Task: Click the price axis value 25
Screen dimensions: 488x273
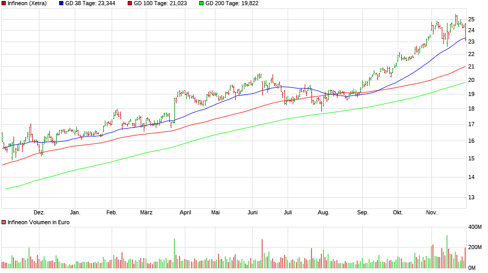Action: (x=471, y=19)
